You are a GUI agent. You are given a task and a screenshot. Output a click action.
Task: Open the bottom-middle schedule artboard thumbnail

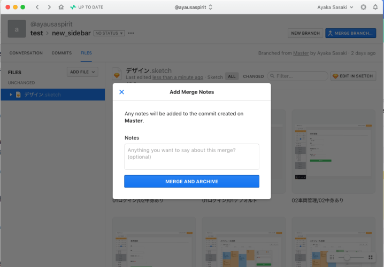tap(244, 242)
